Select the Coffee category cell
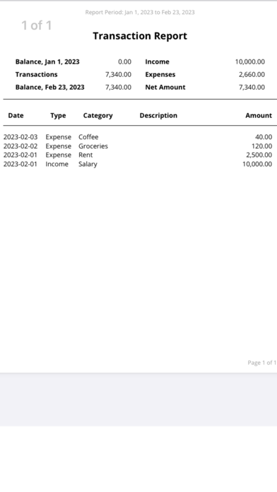 click(88, 137)
